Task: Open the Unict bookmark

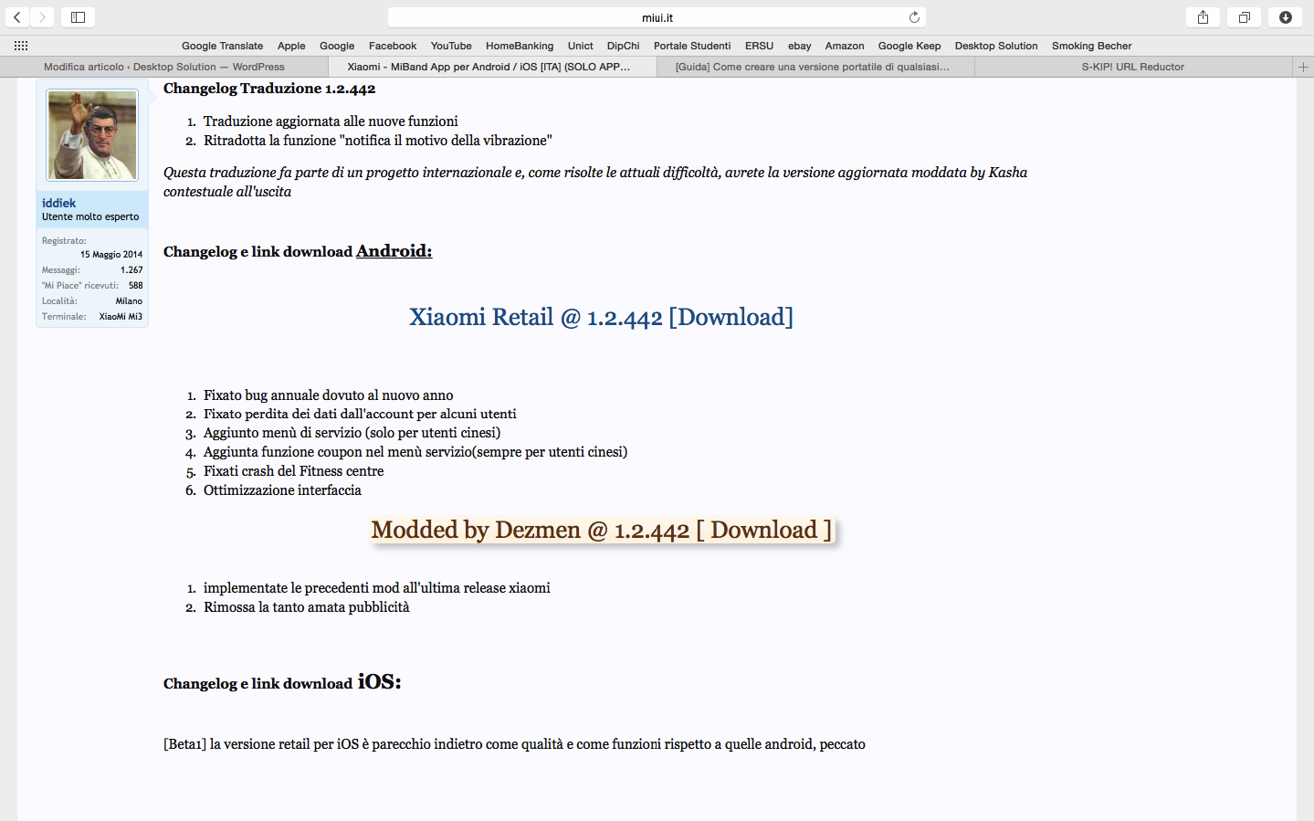Action: (x=581, y=46)
